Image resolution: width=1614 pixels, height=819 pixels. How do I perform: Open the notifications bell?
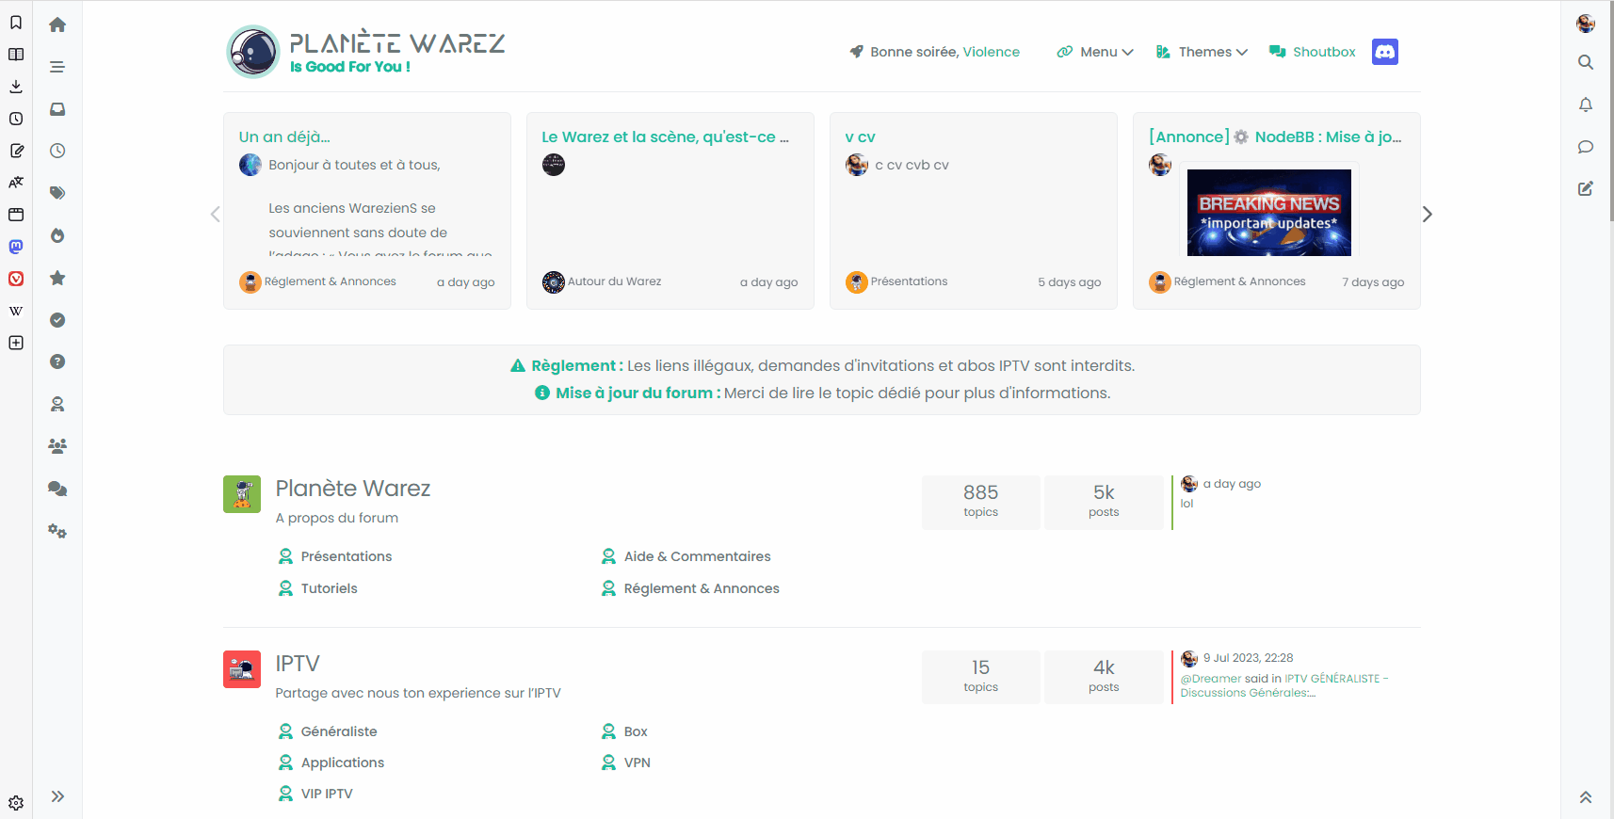[x=1586, y=104]
